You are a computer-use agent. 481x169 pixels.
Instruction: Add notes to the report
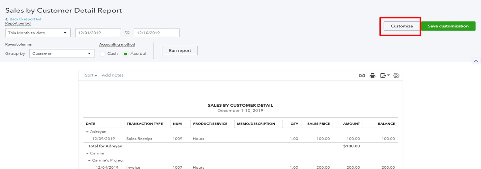point(113,75)
